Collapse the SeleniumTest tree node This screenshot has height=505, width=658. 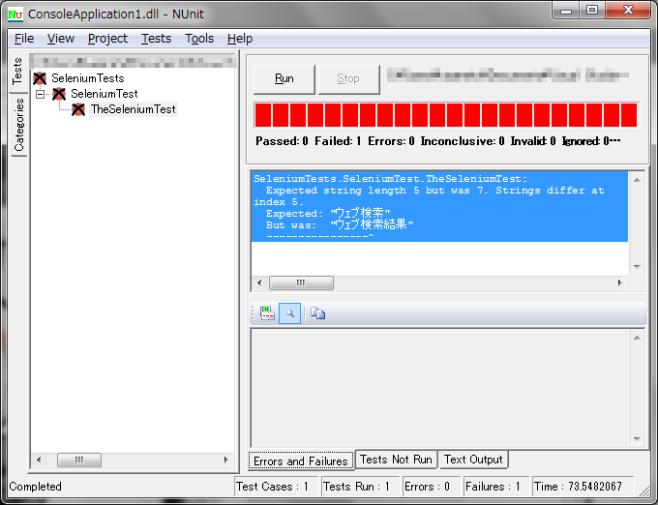(x=41, y=94)
